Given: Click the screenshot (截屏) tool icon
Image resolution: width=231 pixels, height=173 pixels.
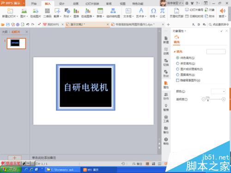Looking at the screenshot, I should pyautogui.click(x=57, y=11).
